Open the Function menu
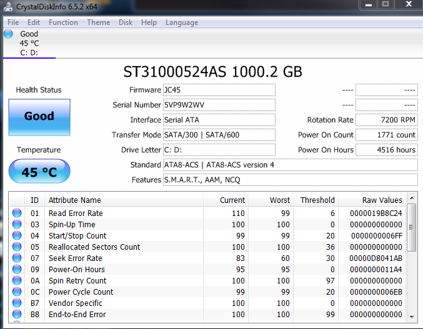This screenshot has width=423, height=329. pos(63,22)
